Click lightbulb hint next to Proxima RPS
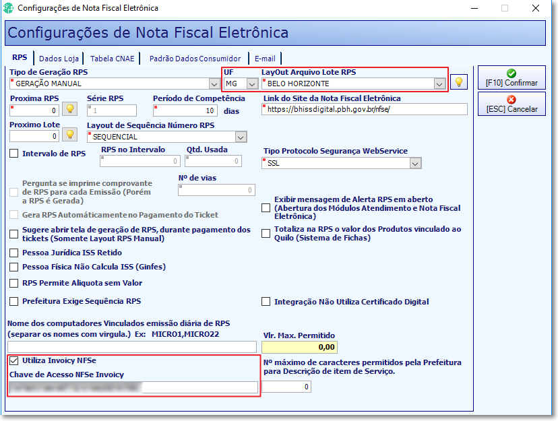This screenshot has height=421, width=558. pyautogui.click(x=70, y=109)
